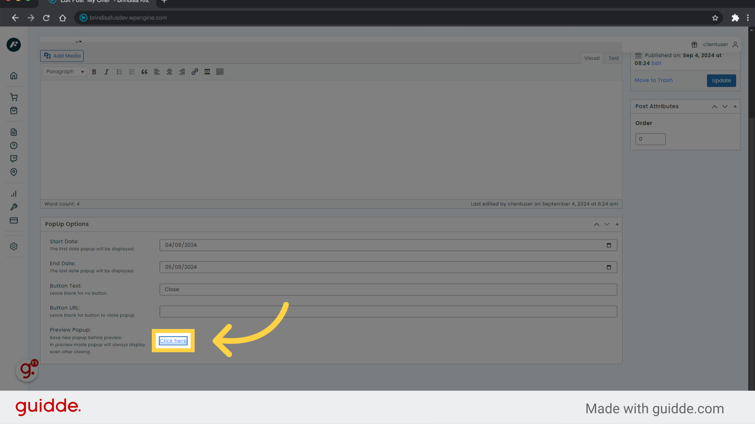
Task: Open the Paragraph style dropdown
Action: point(64,71)
